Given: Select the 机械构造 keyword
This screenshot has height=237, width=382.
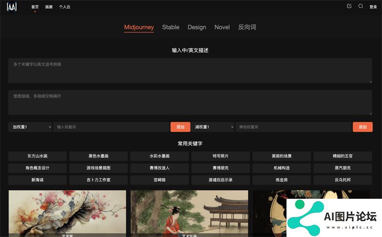Looking at the screenshot, I should pyautogui.click(x=282, y=168).
